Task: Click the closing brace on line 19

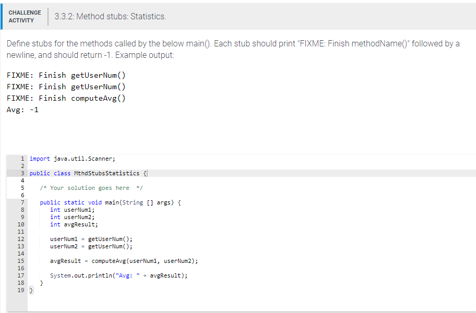Action: click(x=30, y=290)
